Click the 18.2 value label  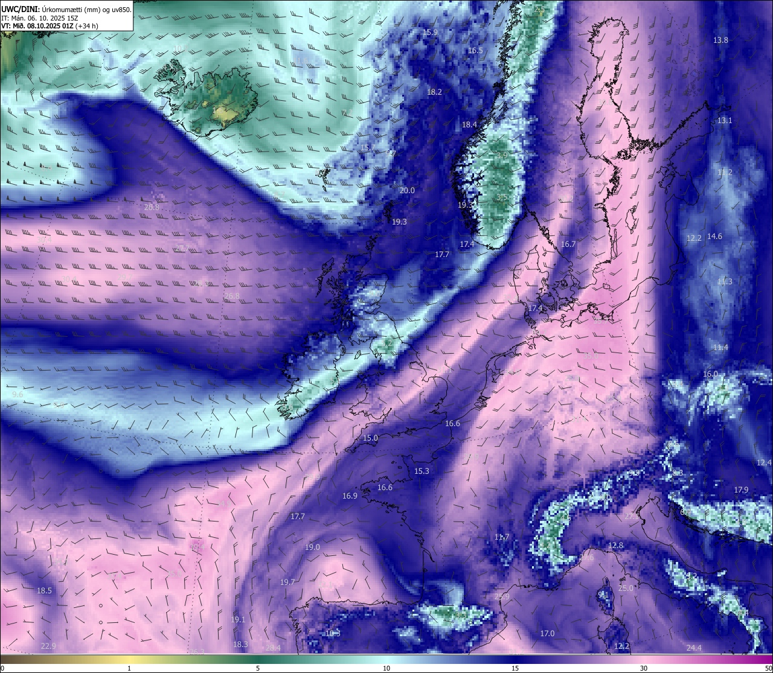click(x=434, y=92)
